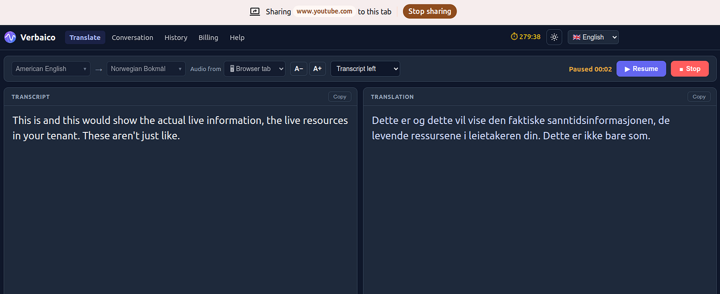Click the Audio from label
This screenshot has height=294, width=720.
206,69
